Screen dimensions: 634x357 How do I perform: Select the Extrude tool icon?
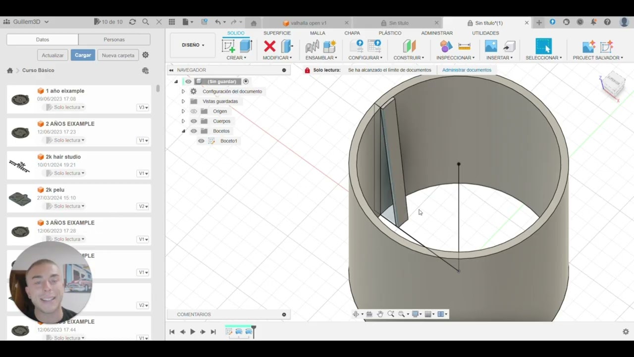pos(246,46)
